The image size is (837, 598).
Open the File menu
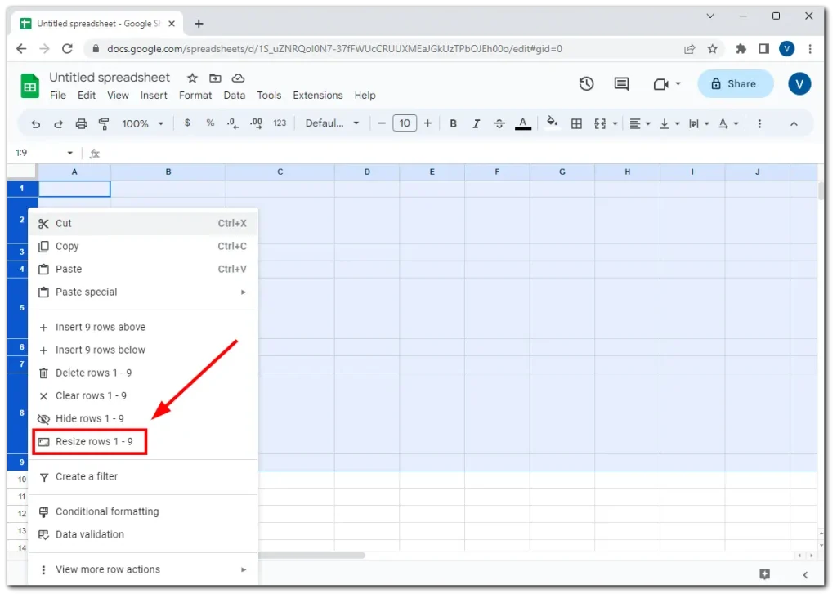(x=58, y=96)
